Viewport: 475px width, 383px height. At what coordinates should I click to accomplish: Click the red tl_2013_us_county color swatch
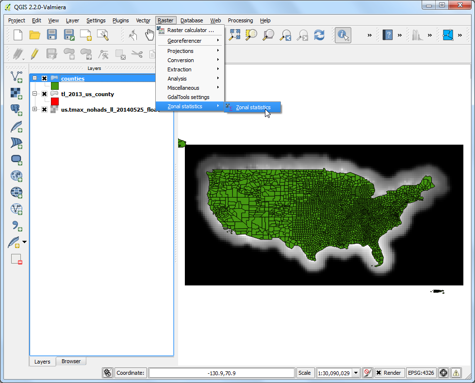click(55, 101)
